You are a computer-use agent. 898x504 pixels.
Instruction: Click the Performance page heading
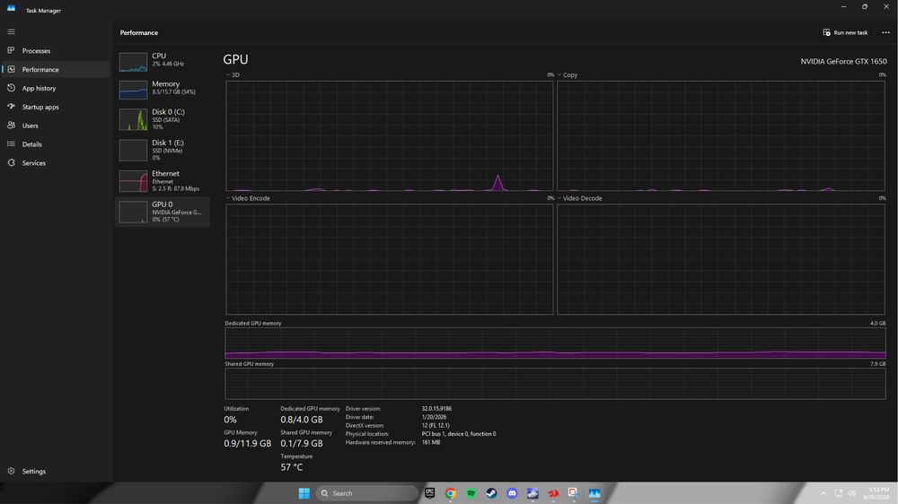(139, 32)
